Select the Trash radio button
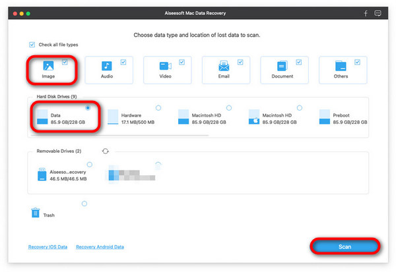Viewport: 396px width, 272px height. [84, 204]
